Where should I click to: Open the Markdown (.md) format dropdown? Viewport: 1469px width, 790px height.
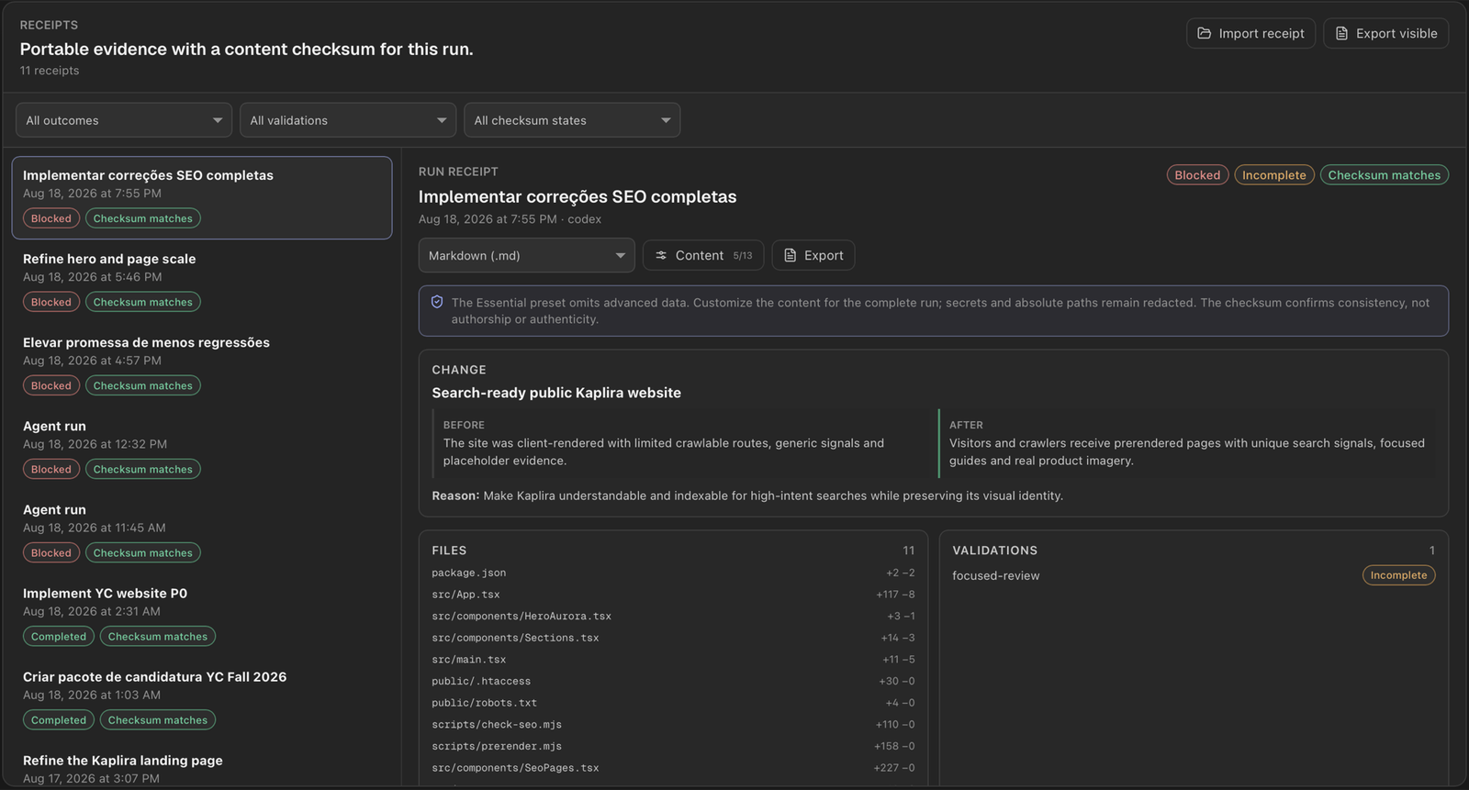pyautogui.click(x=527, y=255)
